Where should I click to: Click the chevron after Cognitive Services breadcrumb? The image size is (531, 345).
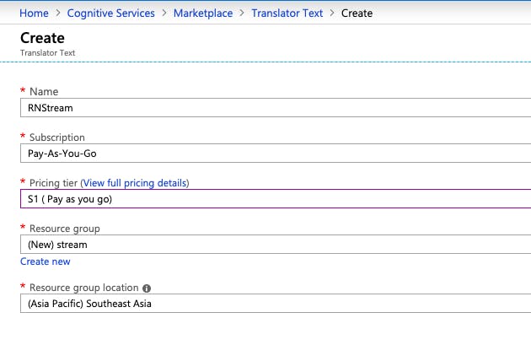[x=164, y=13]
